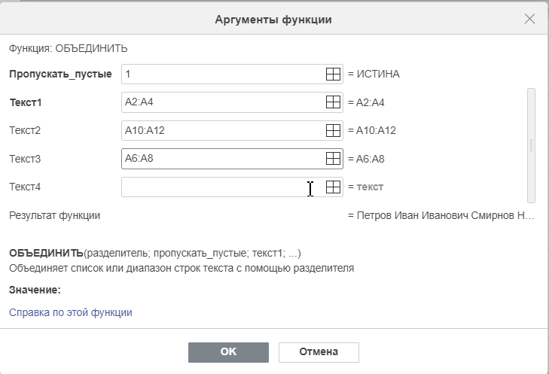
Task: Close the Аргументы функции dialog
Action: pos(529,19)
